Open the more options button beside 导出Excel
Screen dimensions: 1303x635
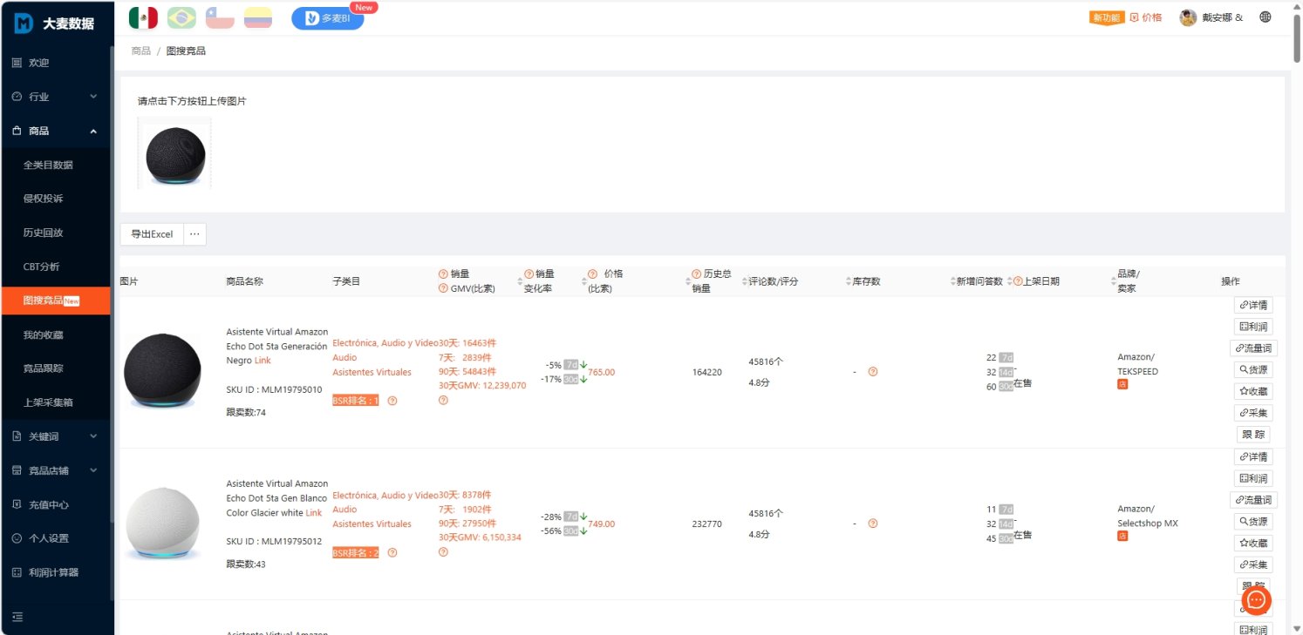coord(194,234)
